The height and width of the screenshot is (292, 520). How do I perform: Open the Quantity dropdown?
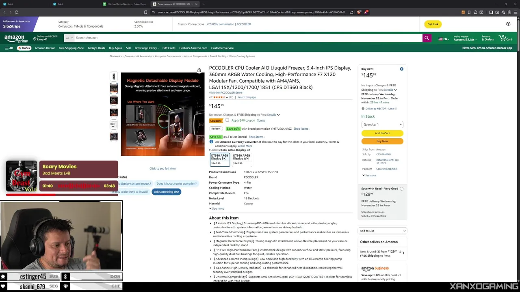pos(382,125)
